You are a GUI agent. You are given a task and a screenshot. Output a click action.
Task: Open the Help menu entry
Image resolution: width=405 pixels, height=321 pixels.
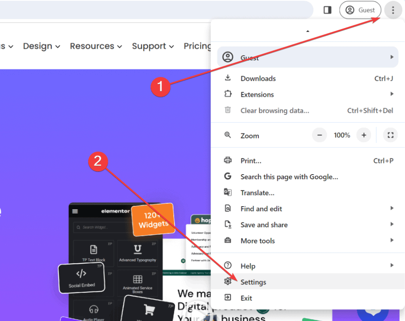248,266
